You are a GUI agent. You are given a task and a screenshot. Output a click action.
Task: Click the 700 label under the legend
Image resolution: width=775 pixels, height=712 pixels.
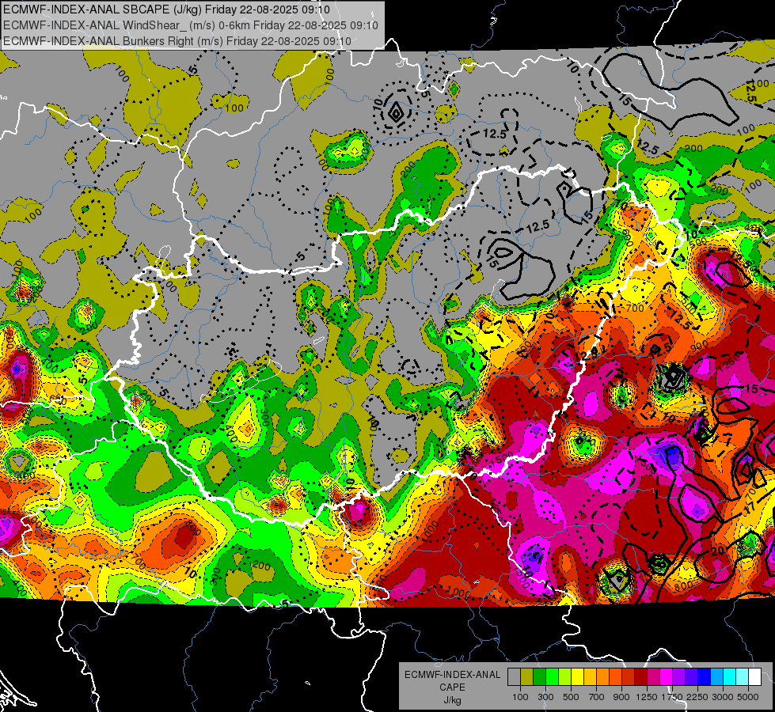pyautogui.click(x=597, y=697)
